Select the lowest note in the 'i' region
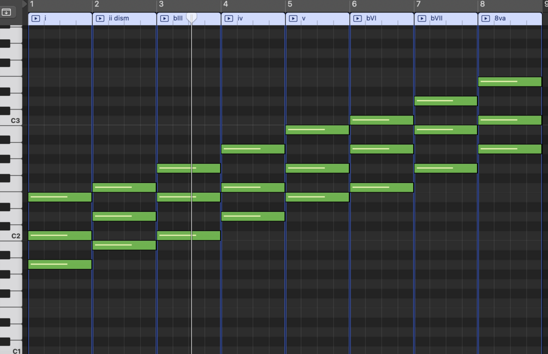The width and height of the screenshot is (548, 354). click(x=60, y=264)
